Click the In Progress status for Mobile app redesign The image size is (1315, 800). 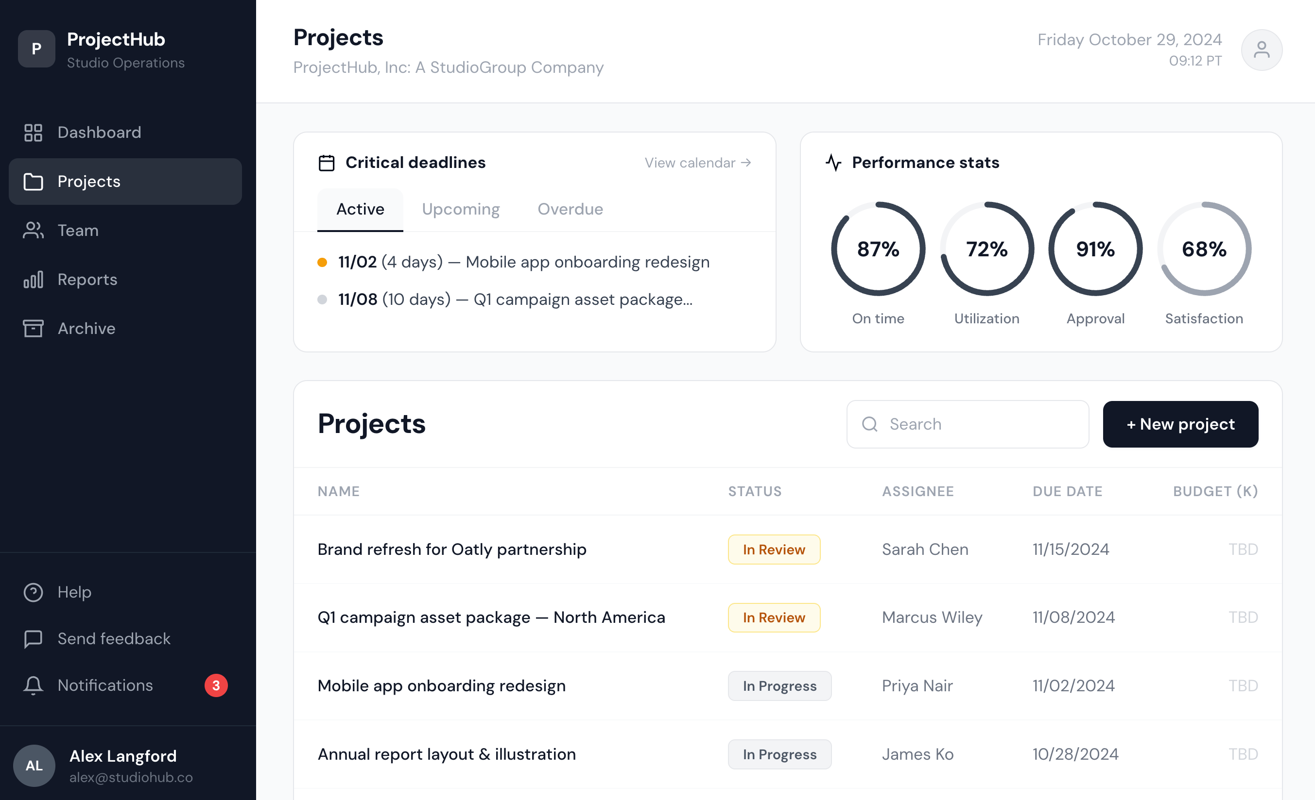tap(779, 686)
